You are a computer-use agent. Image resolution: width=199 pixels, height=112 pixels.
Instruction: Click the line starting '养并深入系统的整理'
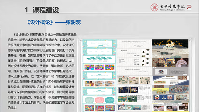point(41,92)
